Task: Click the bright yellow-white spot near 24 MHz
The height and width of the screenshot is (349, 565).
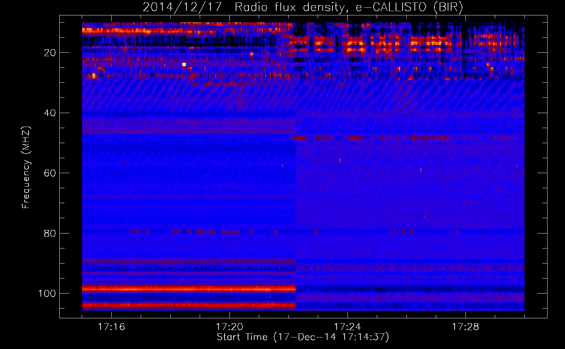Action: 184,64
